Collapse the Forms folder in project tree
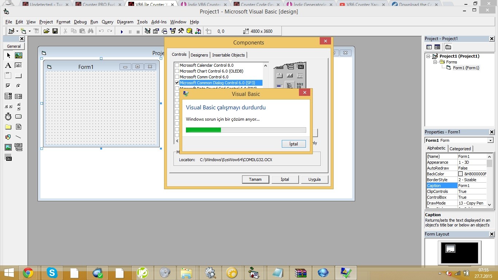Screen dimensions: 498x280 click(435, 62)
